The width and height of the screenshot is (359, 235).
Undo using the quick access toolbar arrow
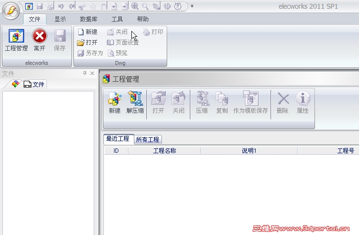coord(61,6)
